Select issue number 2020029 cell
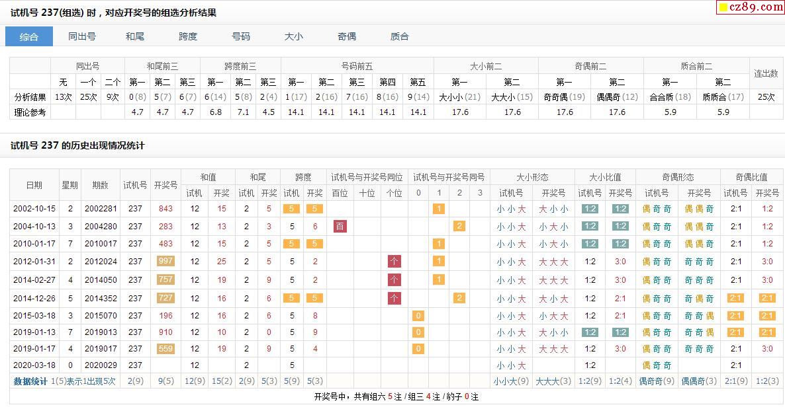Image resolution: width=785 pixels, height=407 pixels. coord(100,365)
